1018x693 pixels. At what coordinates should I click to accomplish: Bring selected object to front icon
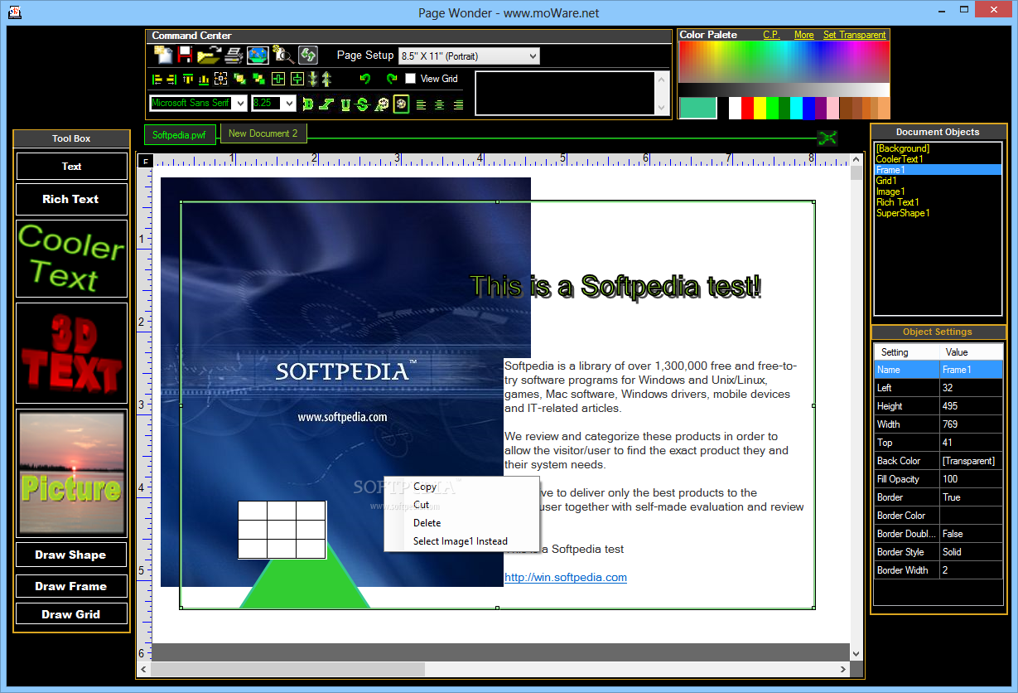click(240, 79)
